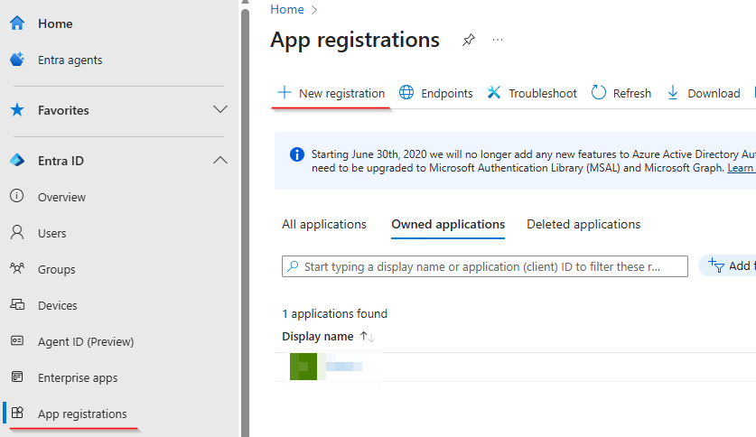The image size is (756, 437).
Task: Select the Owned applications tab
Action: tap(448, 225)
